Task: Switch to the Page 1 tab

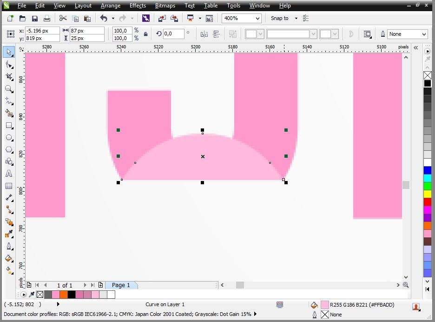Action: coord(120,285)
